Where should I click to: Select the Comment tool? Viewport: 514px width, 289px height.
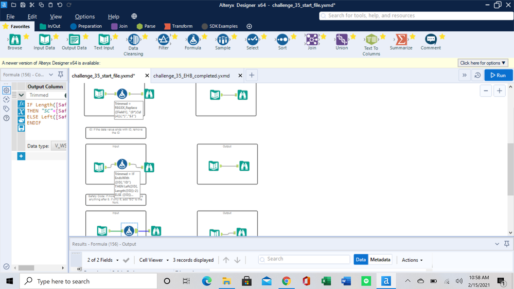(431, 40)
